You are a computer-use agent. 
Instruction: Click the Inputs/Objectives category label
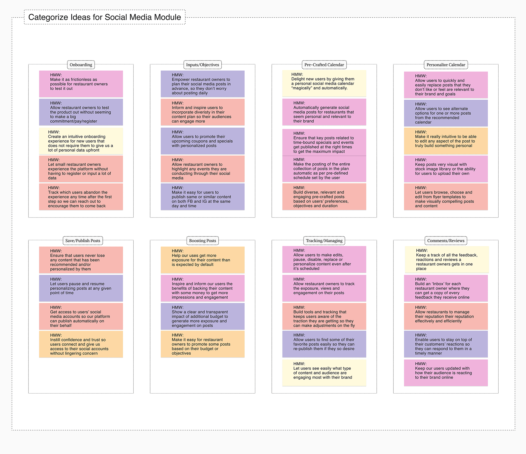click(x=202, y=65)
